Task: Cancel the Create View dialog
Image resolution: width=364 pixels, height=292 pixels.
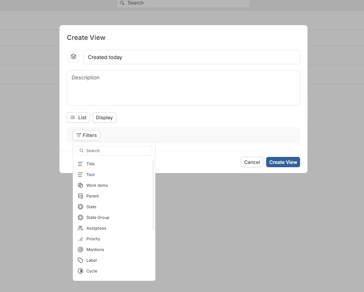Action: pyautogui.click(x=252, y=162)
